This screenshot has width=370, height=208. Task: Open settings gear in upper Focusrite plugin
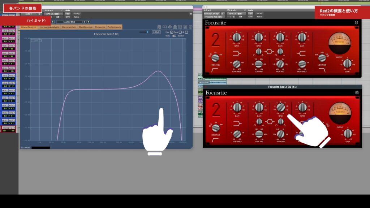tap(356, 23)
